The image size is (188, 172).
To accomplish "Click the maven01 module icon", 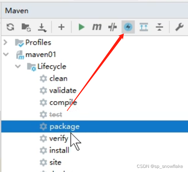I will (20, 55).
